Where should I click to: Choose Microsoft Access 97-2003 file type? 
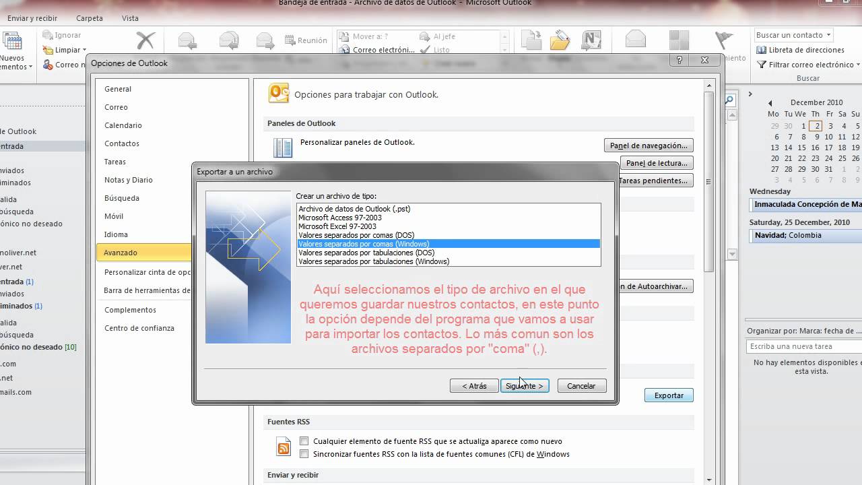(x=449, y=218)
